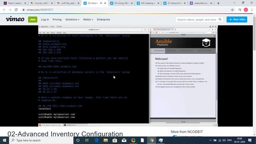Open the colorful circle taskbar app
This screenshot has height=144, width=256.
pyautogui.click(x=133, y=140)
